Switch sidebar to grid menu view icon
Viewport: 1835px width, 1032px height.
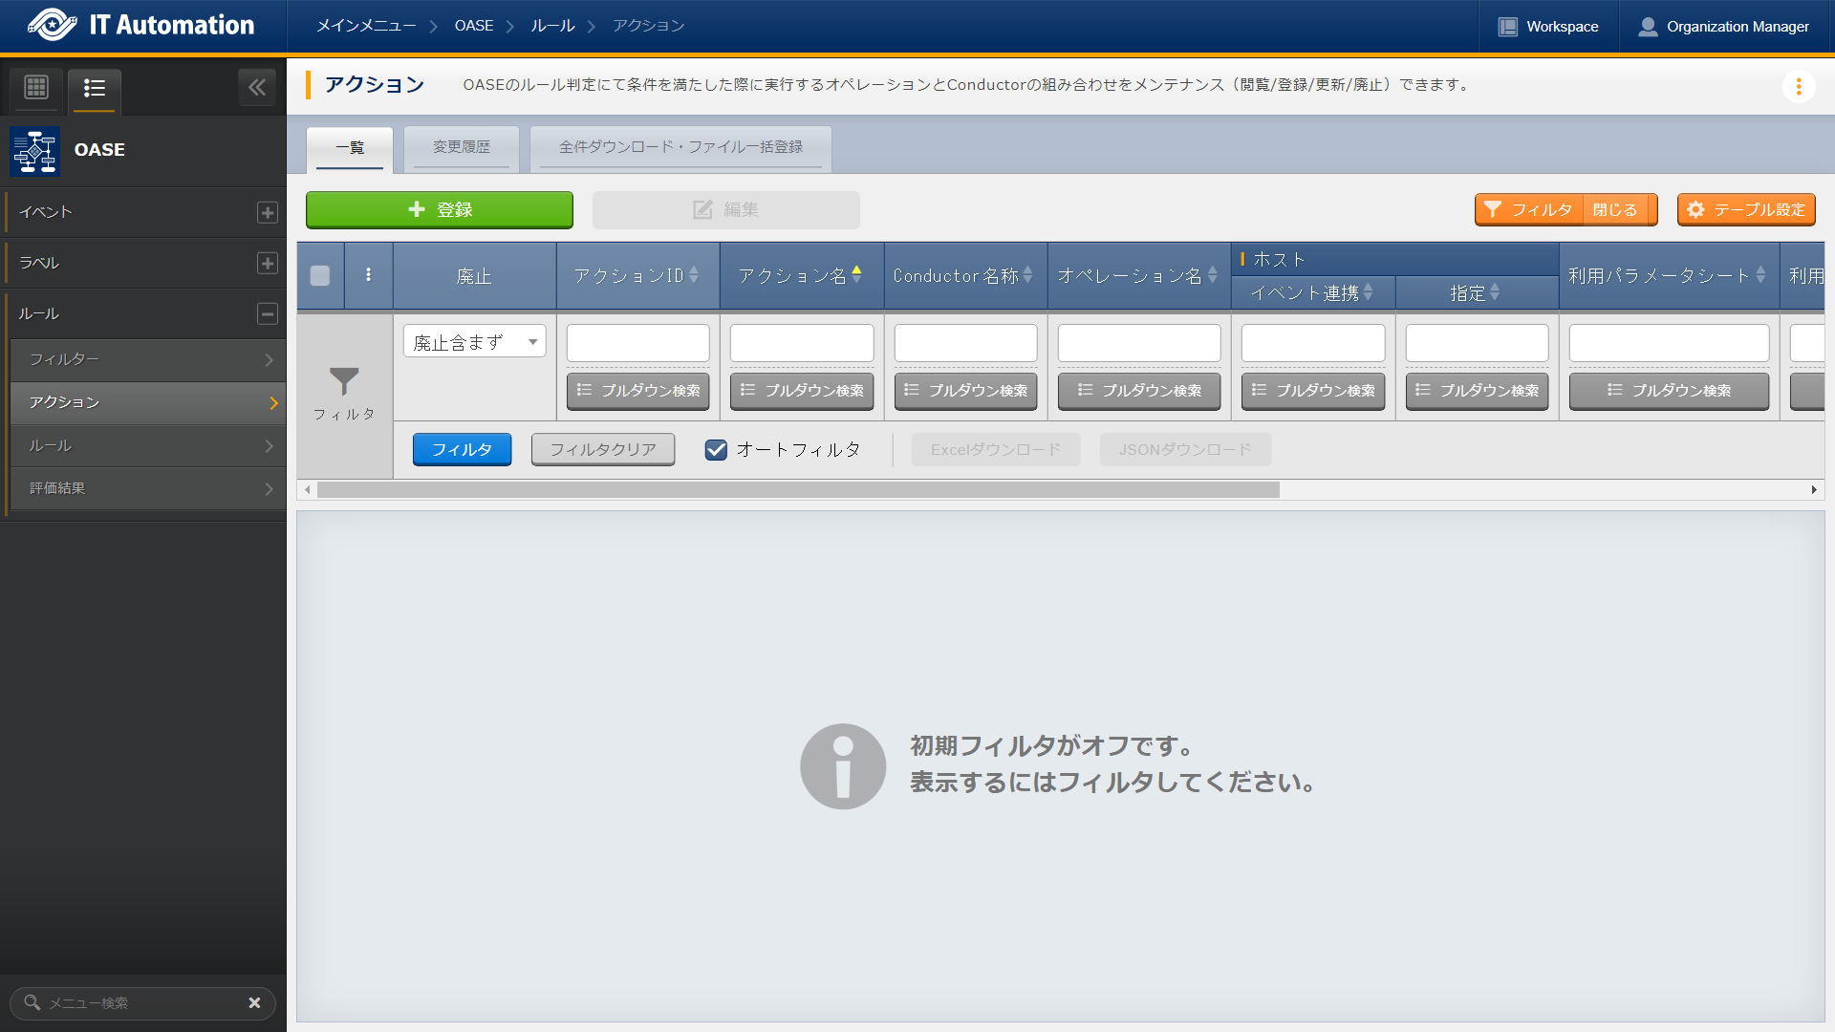pyautogui.click(x=36, y=88)
